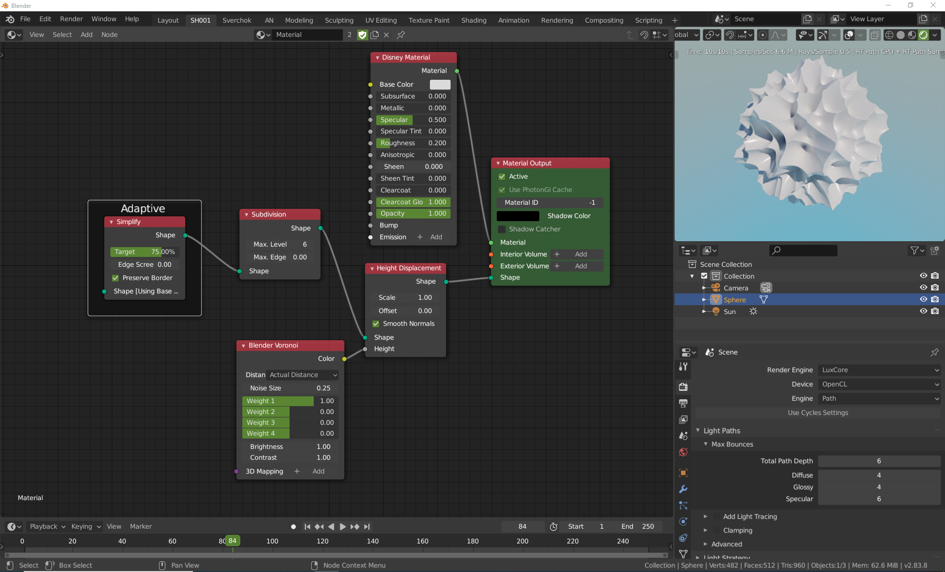
Task: Open the Render menu
Action: coord(71,19)
